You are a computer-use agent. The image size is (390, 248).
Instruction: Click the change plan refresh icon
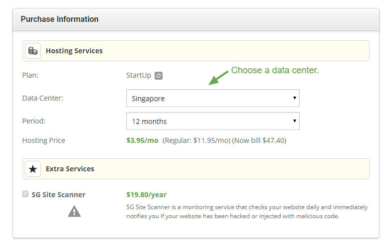click(x=159, y=76)
